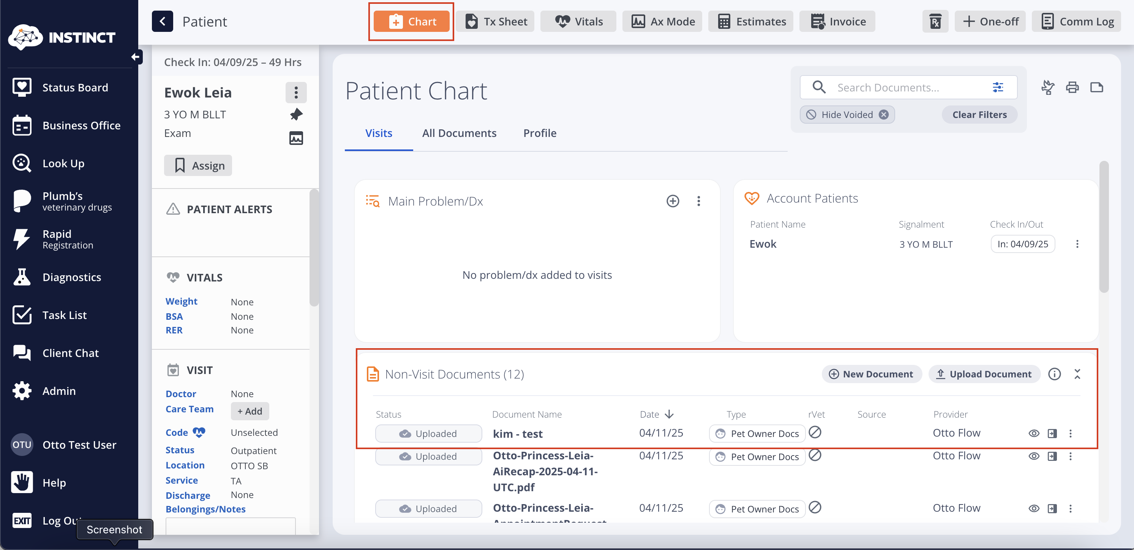
Task: Collapse the Non-Visit Documents section
Action: point(1077,374)
